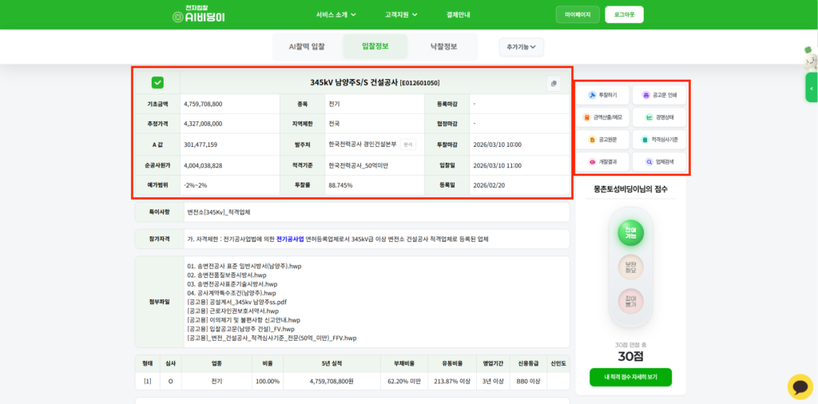Open the 추가기능 dropdown

[521, 47]
